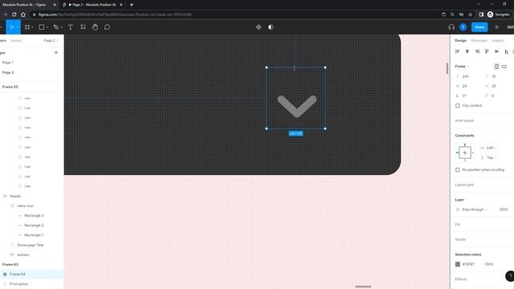This screenshot has width=514, height=289.
Task: Select the Pen tool
Action: [56, 27]
